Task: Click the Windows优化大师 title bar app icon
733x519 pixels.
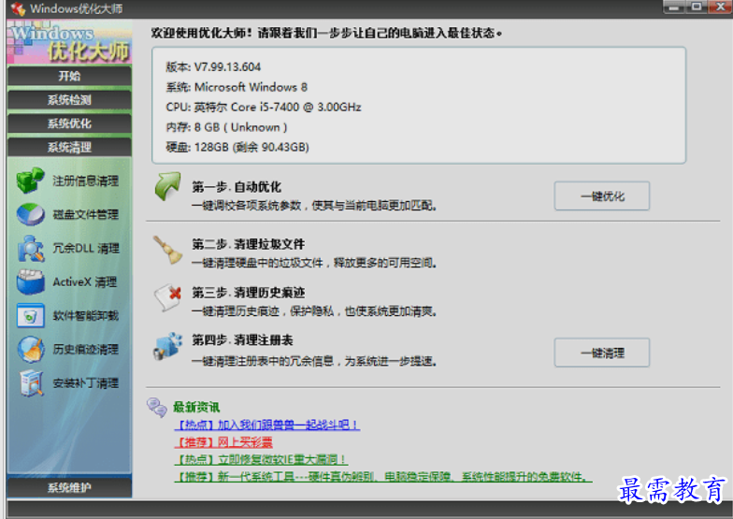Action: pyautogui.click(x=18, y=8)
